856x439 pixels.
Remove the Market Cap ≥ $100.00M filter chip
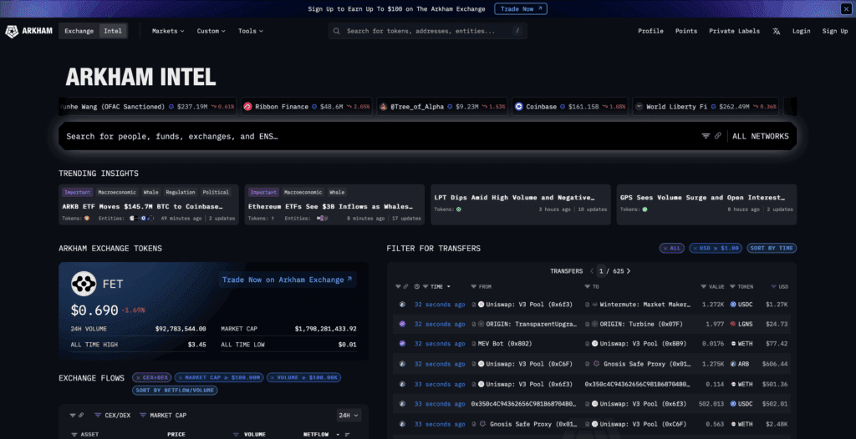pyautogui.click(x=219, y=377)
